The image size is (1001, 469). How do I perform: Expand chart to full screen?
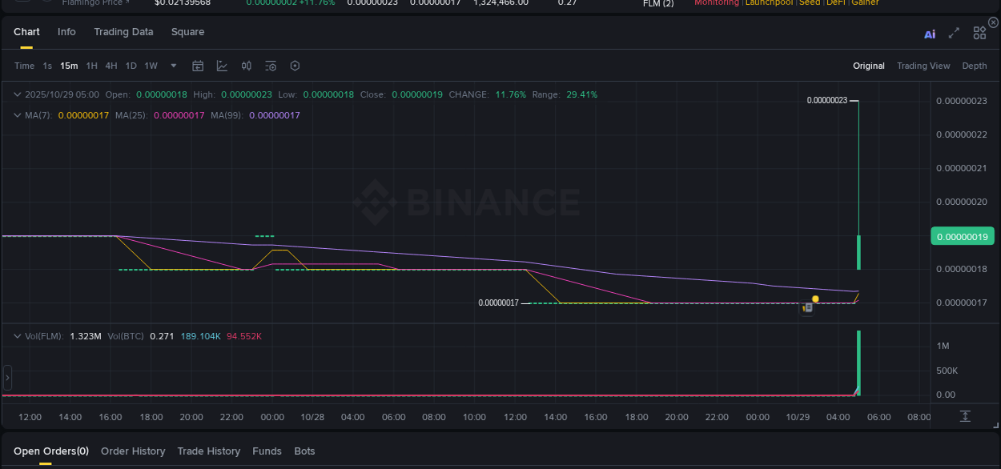tap(953, 33)
